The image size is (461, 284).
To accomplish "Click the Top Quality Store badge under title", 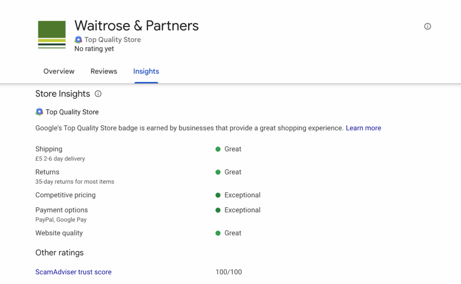I will pos(78,40).
